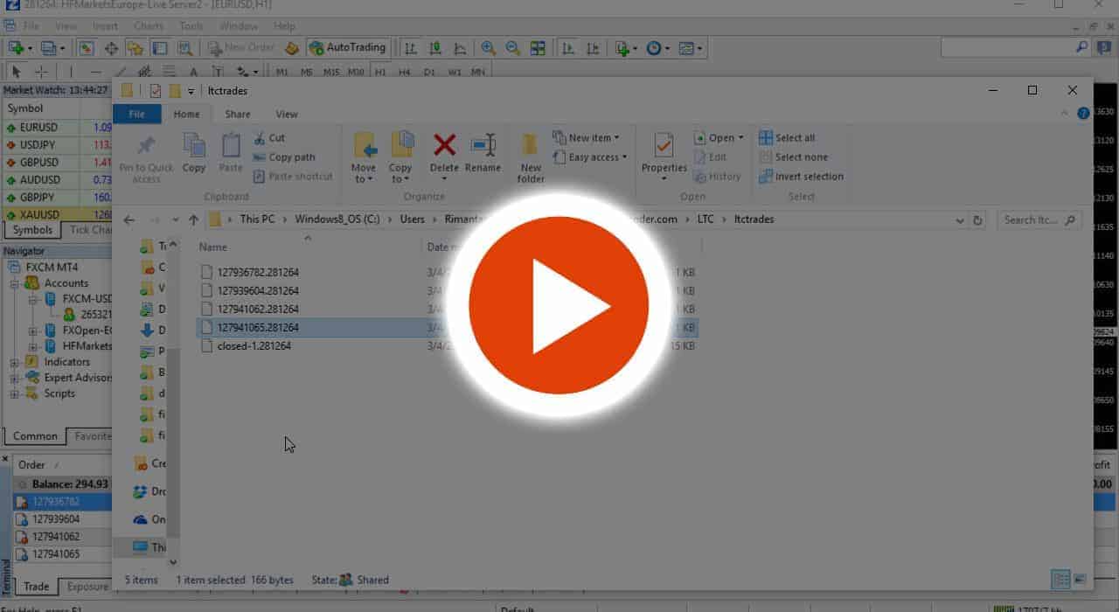Viewport: 1119px width, 612px height.
Task: Select the horizontal line drawing tool
Action: tap(96, 72)
